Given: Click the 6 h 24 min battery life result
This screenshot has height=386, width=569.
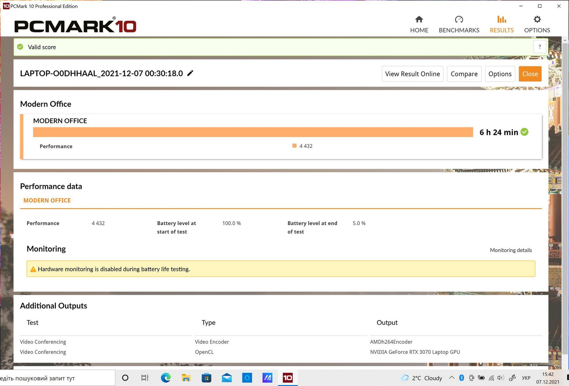Looking at the screenshot, I should coord(499,132).
